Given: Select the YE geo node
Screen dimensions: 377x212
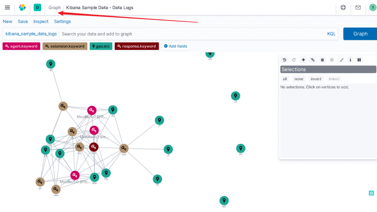Looking at the screenshot, I should (158, 179).
